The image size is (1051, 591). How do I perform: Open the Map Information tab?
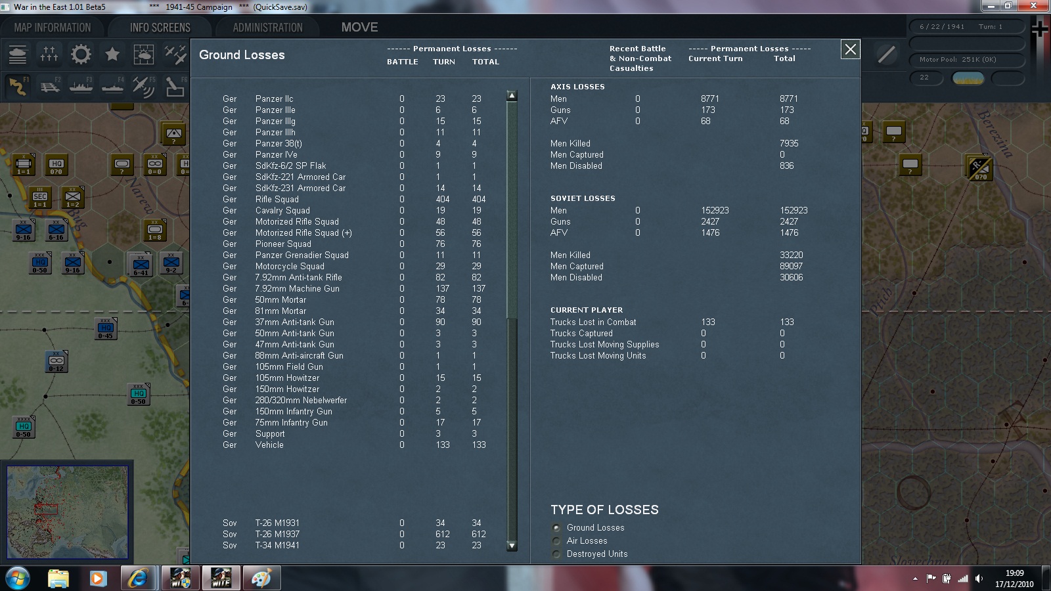click(x=53, y=28)
